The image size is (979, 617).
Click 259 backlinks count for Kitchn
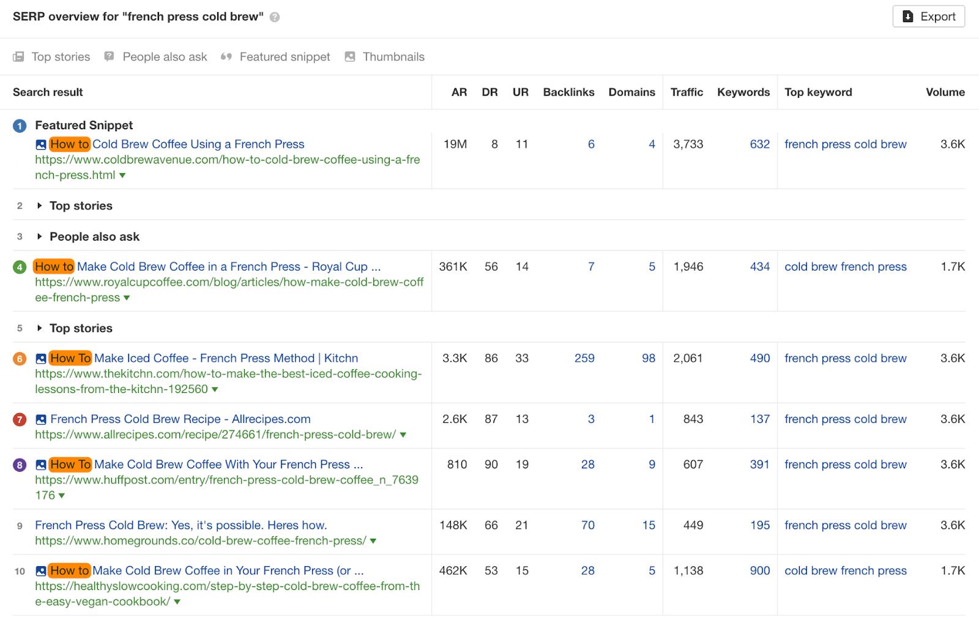(x=584, y=359)
